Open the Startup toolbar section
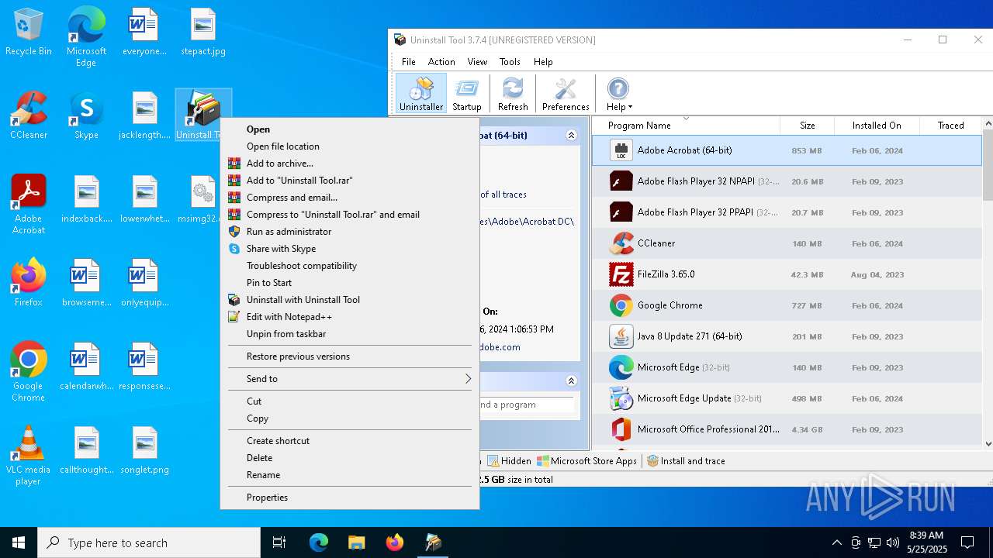Screen dimensions: 993x558 point(467,94)
